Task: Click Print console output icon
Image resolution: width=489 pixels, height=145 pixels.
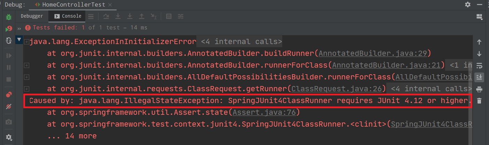Action: (479, 89)
